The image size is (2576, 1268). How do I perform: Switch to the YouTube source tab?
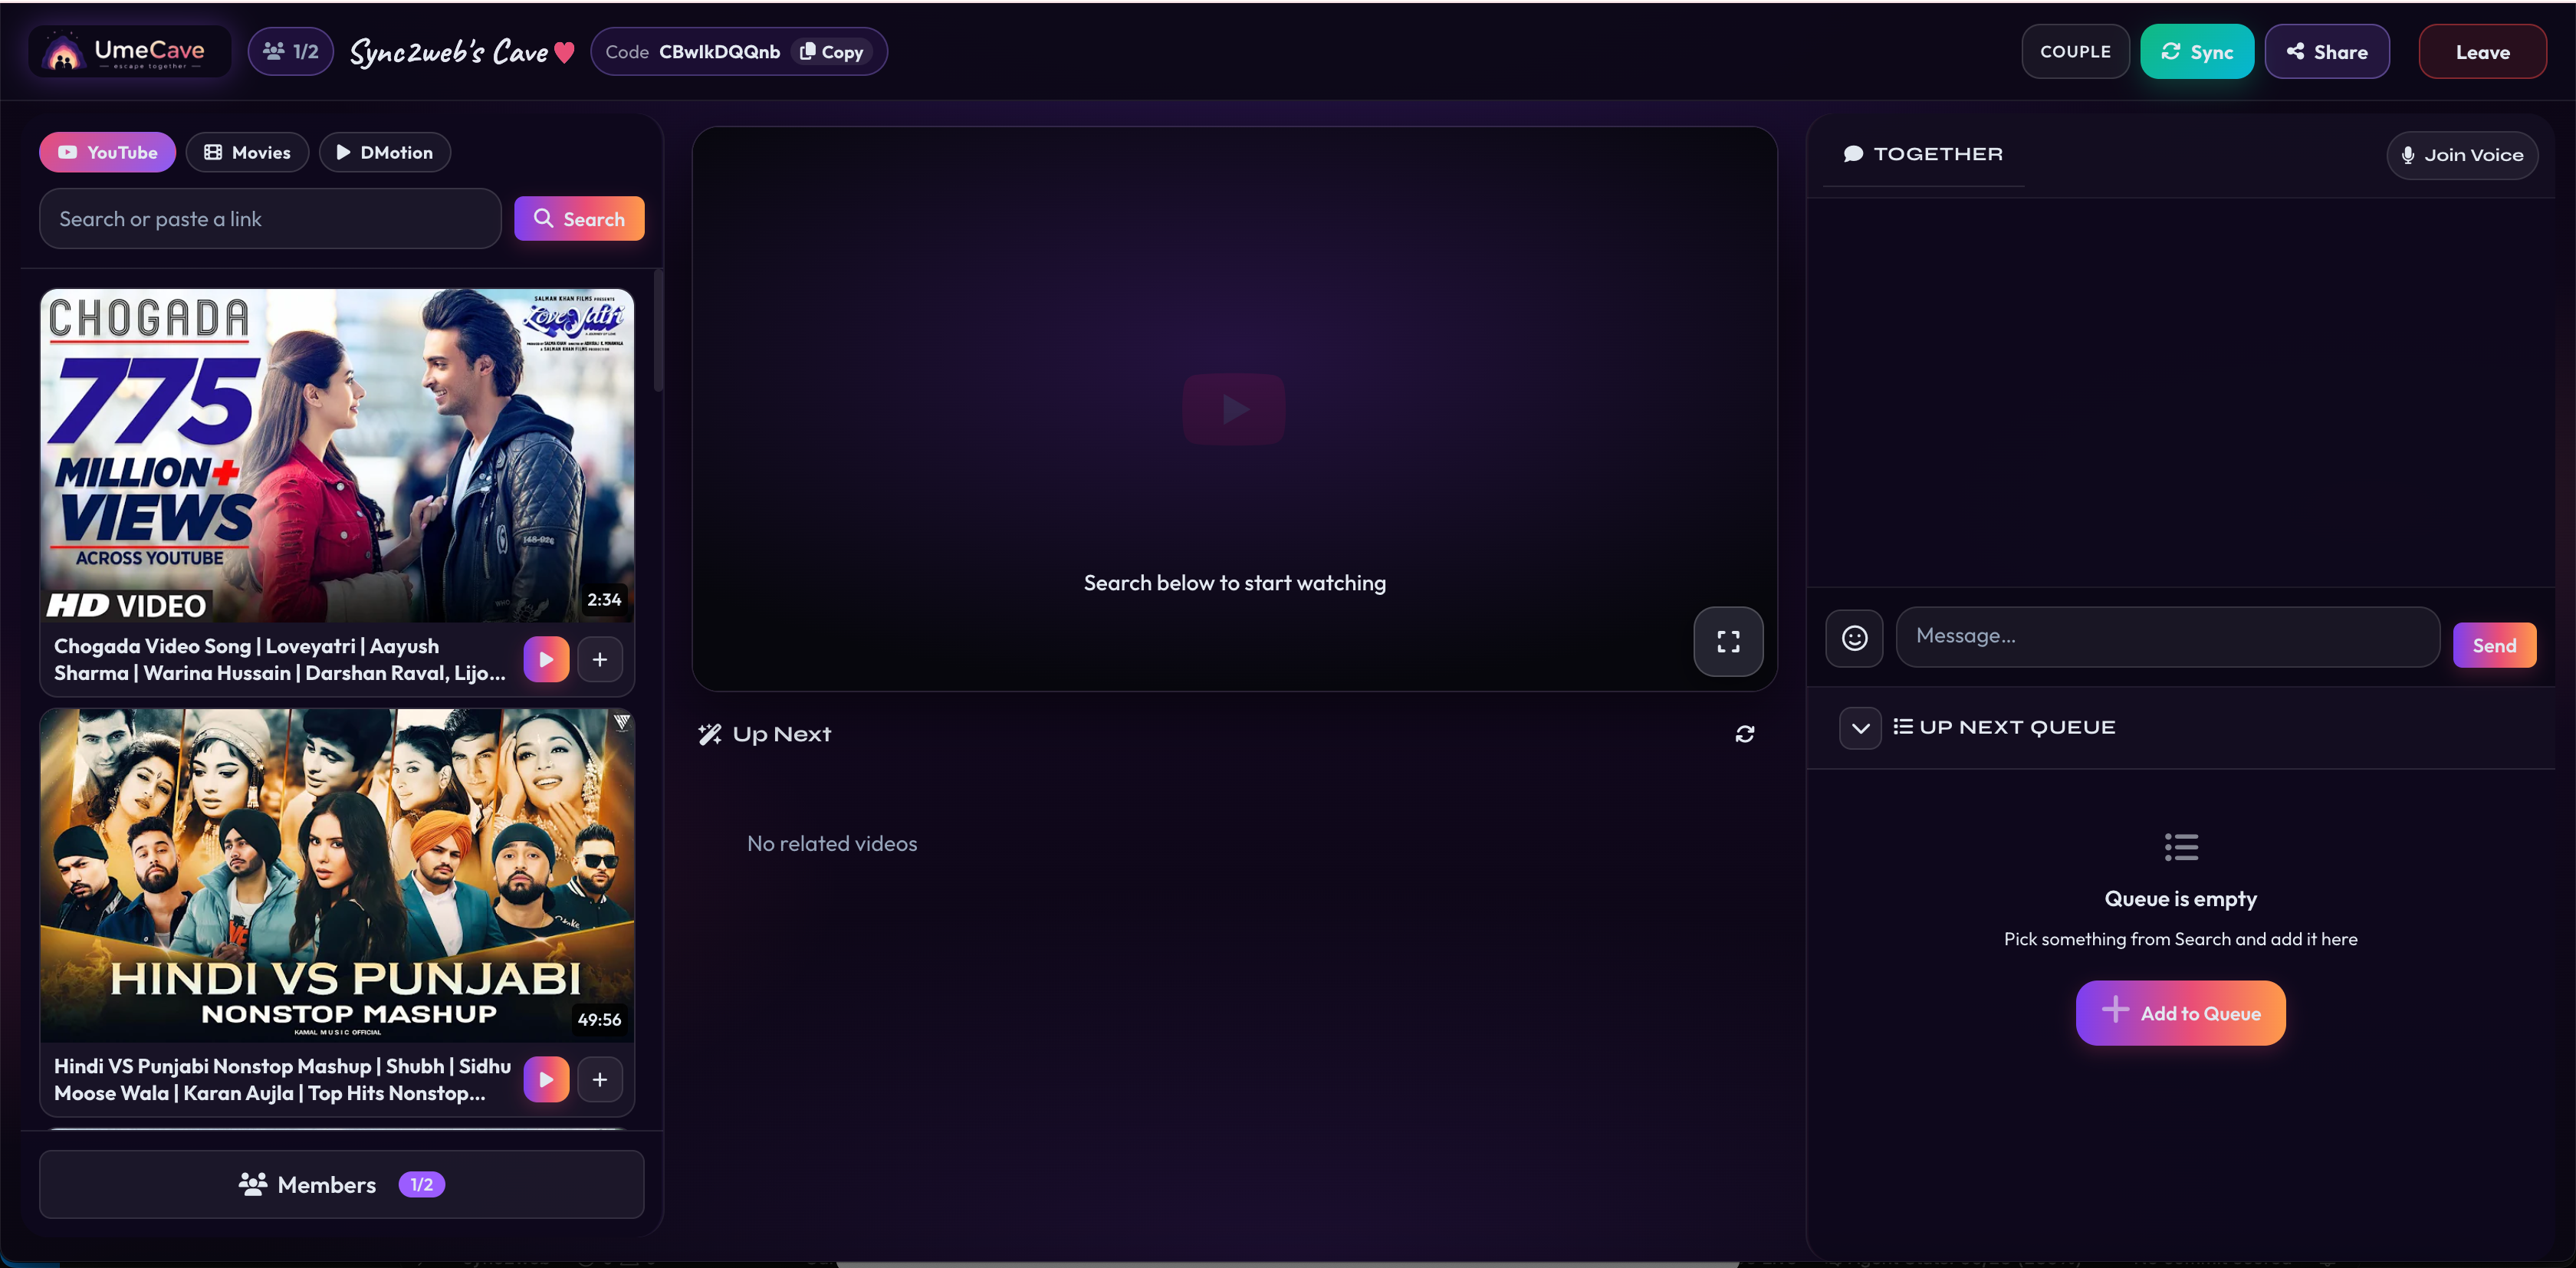click(x=107, y=152)
